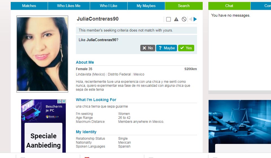Click the AdChoices triangle icon on ad

(x=60, y=101)
